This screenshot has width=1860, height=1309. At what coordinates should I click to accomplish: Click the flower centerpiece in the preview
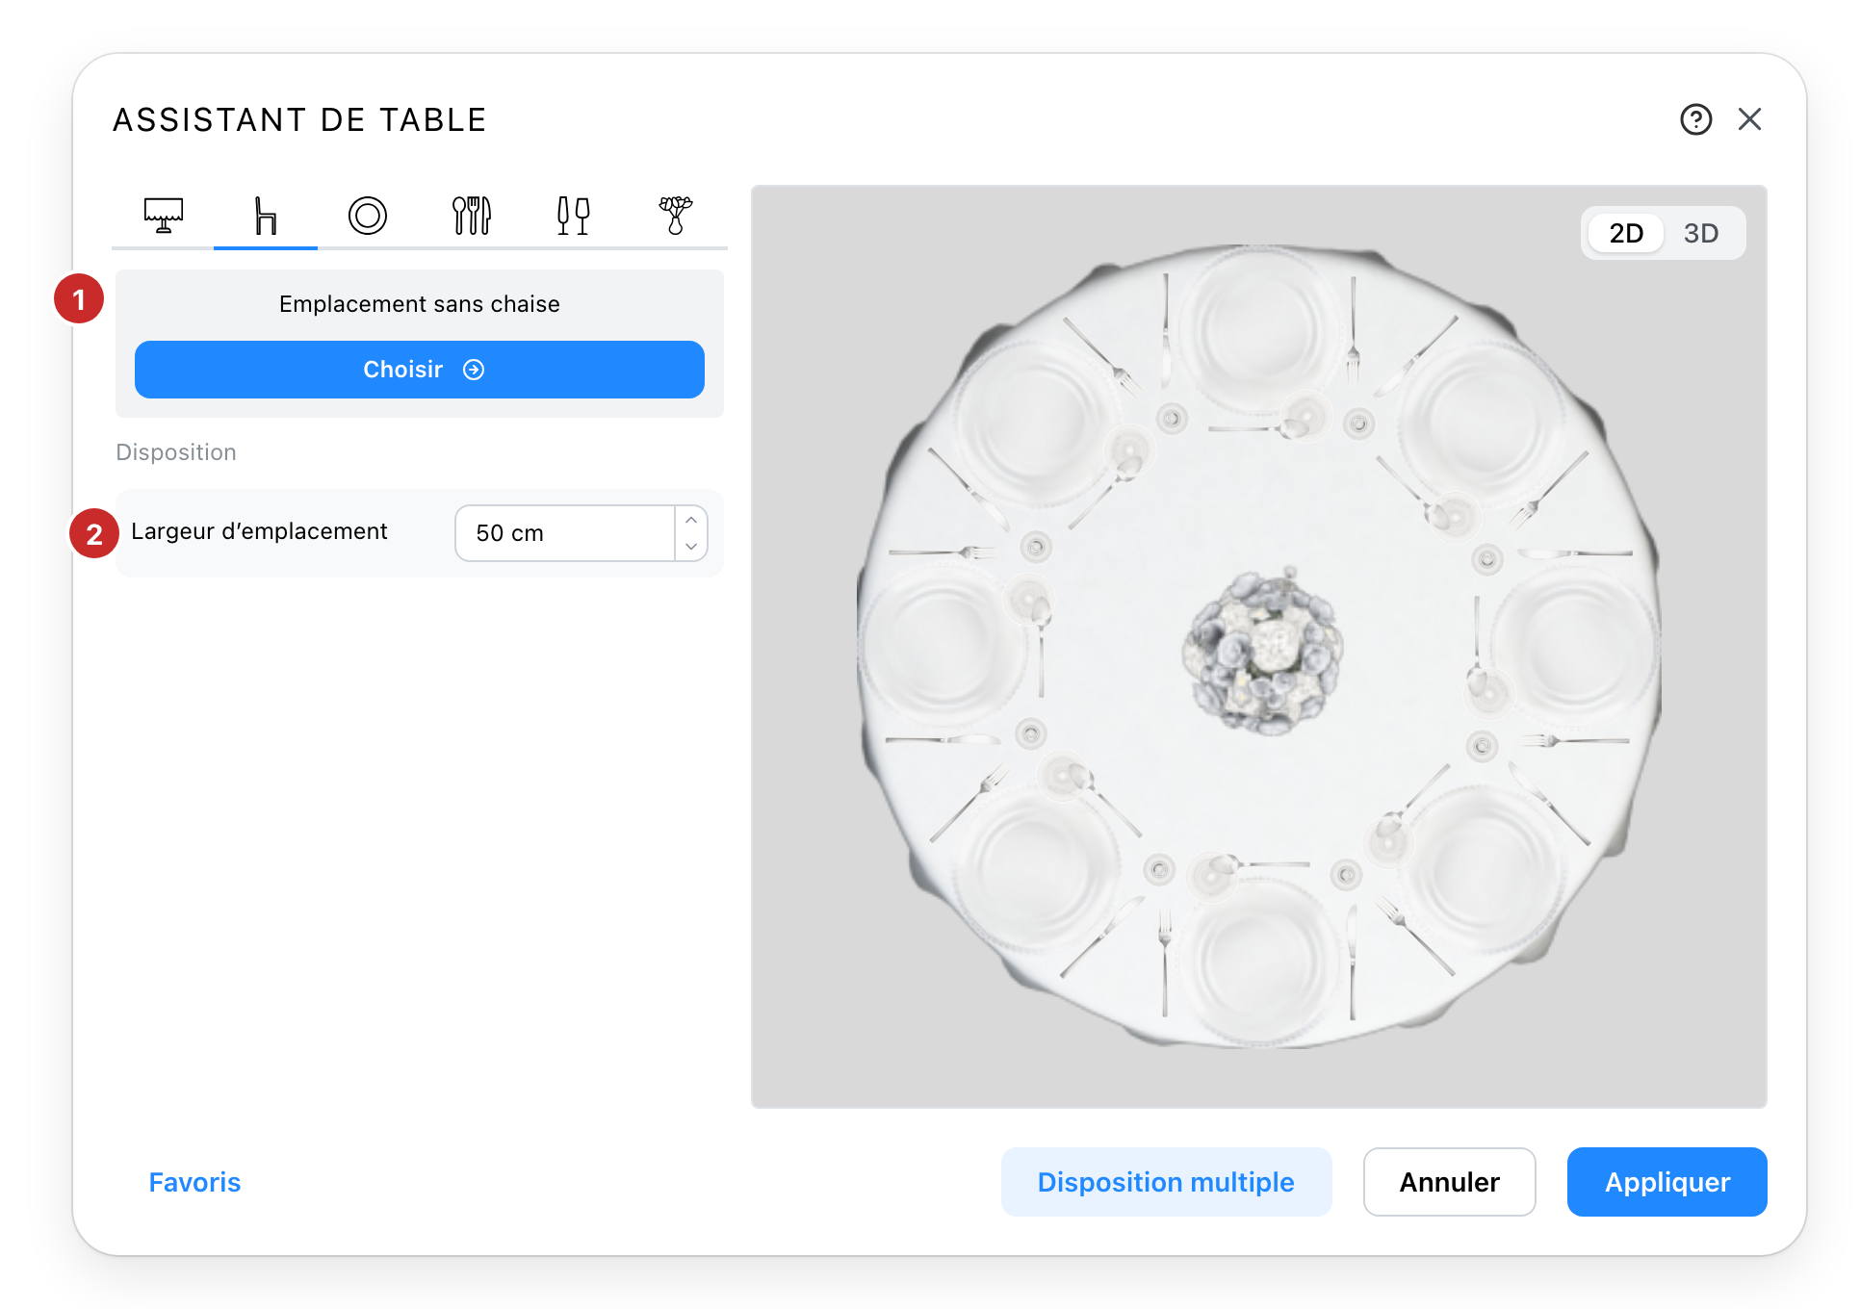pyautogui.click(x=1262, y=652)
